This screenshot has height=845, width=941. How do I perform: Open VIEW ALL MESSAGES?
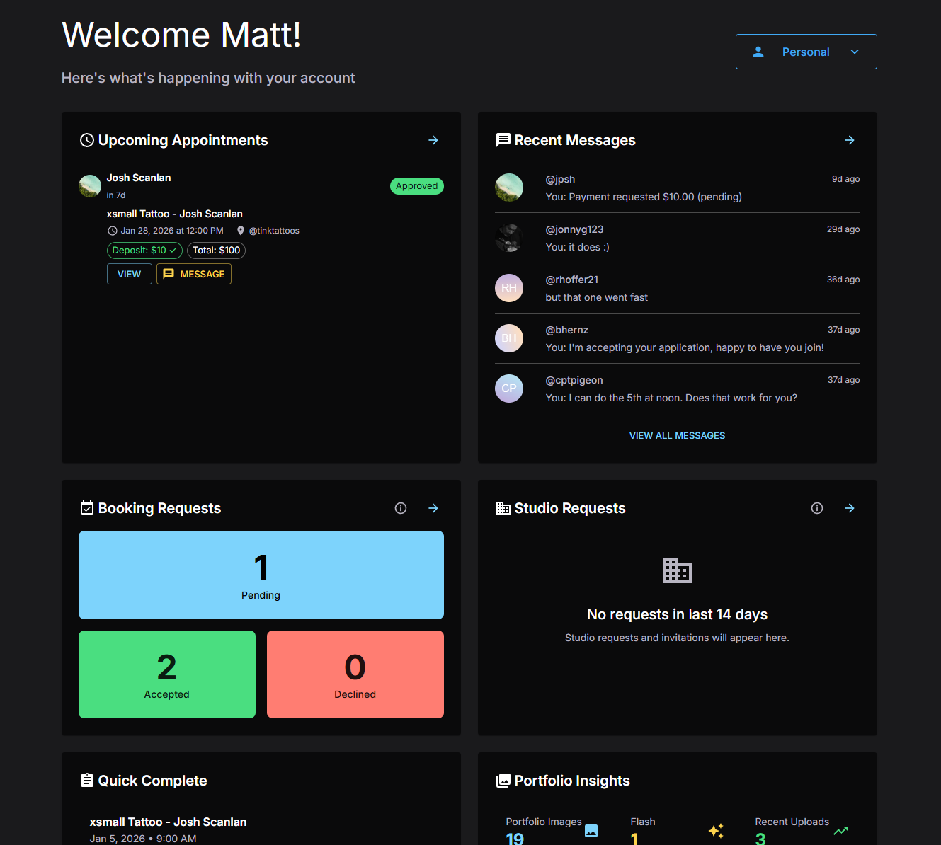tap(677, 435)
